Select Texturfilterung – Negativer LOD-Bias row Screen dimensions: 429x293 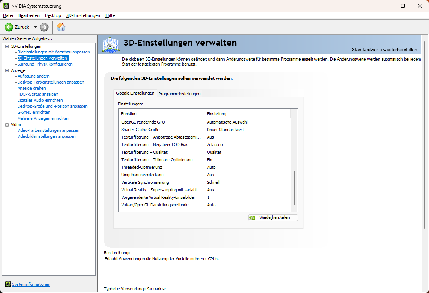click(x=205, y=145)
